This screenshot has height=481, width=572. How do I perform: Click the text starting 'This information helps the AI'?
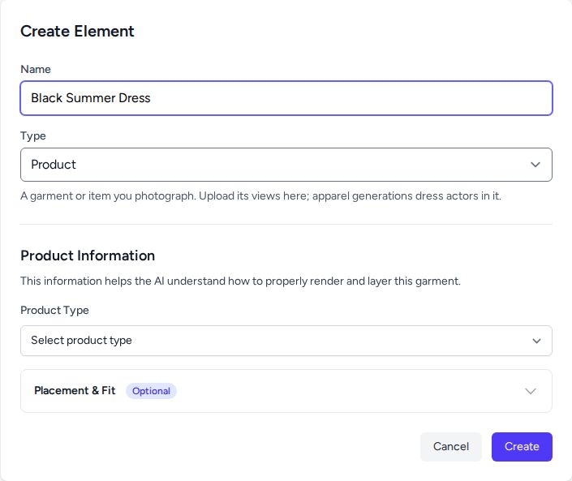pyautogui.click(x=240, y=281)
